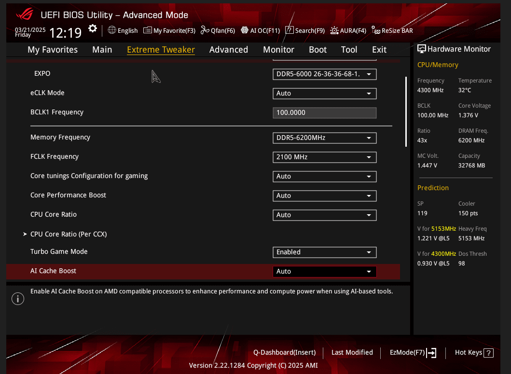This screenshot has width=511, height=374.
Task: Show Hot Keys help
Action: (x=474, y=353)
